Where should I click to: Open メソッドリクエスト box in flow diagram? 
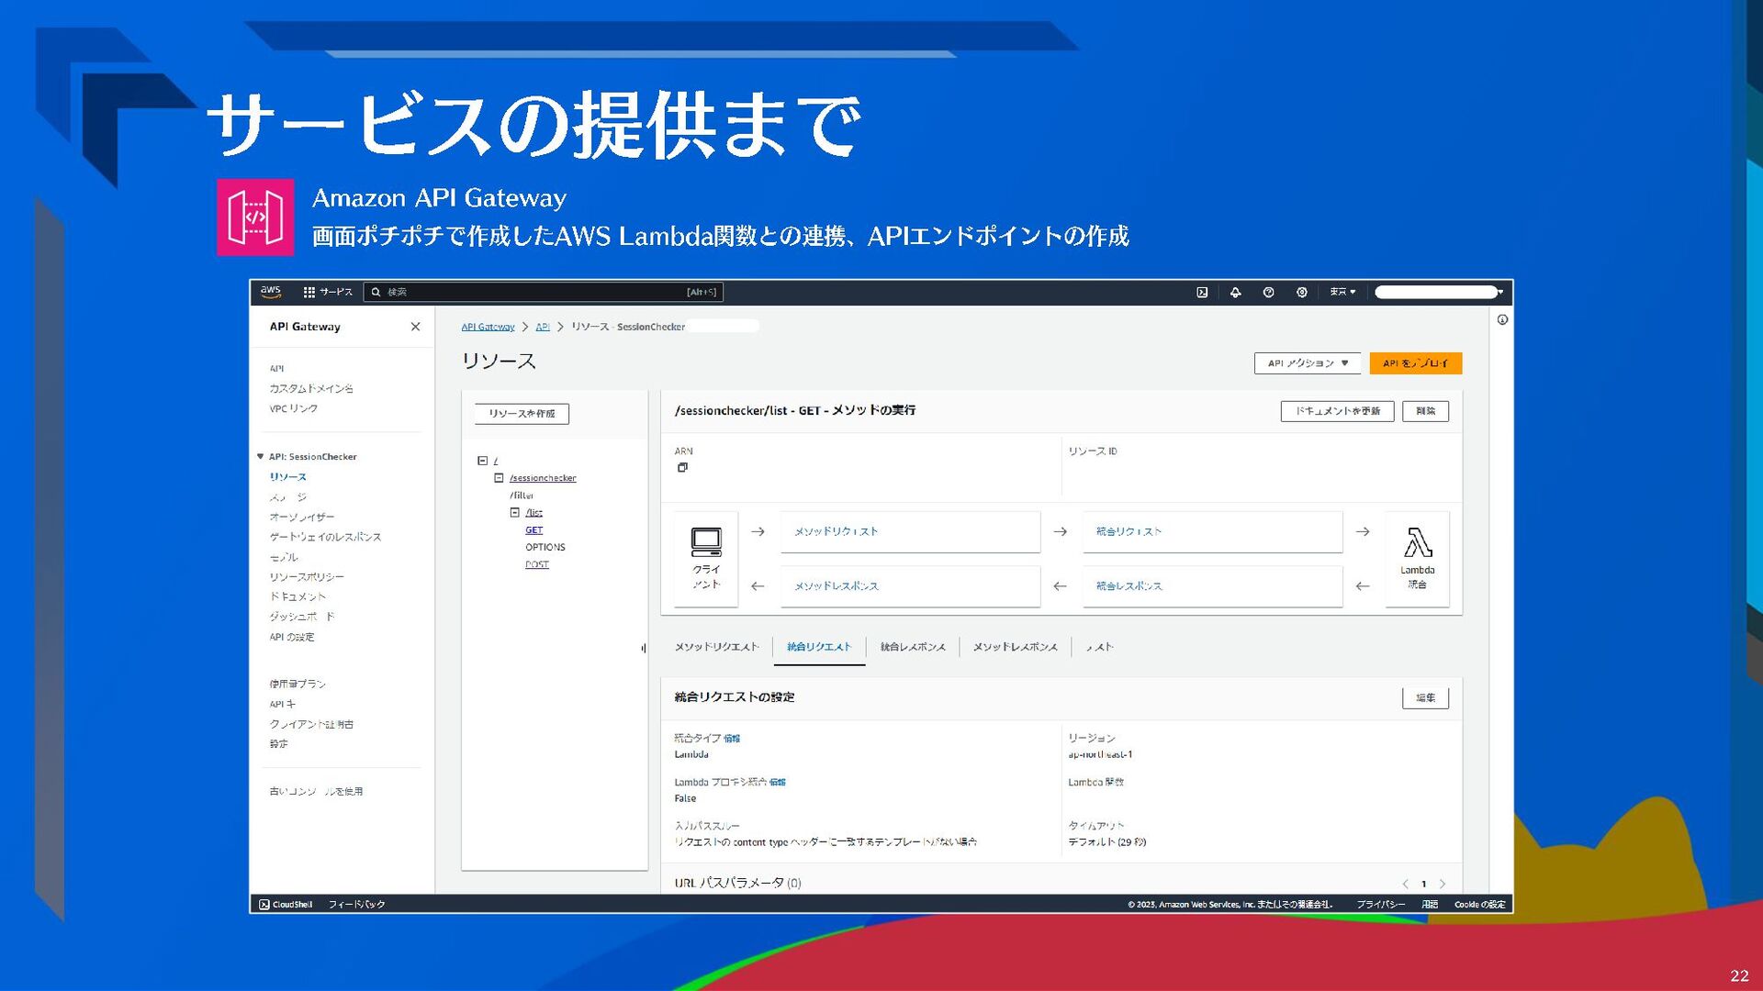click(x=910, y=532)
